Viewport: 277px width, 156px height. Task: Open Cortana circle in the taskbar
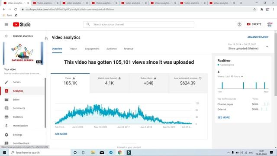pyautogui.click(x=75, y=153)
